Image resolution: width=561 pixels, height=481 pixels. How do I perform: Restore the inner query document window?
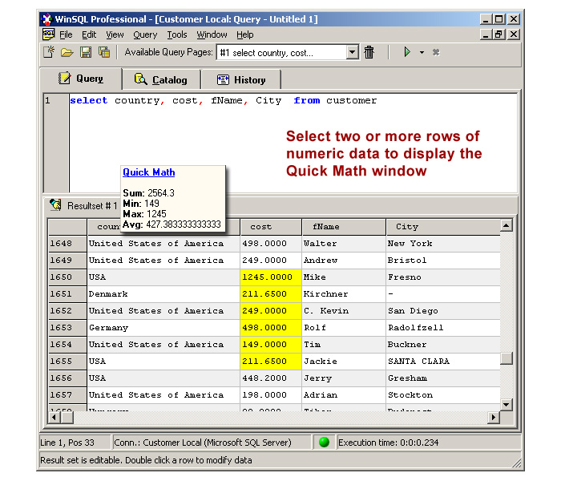point(498,34)
